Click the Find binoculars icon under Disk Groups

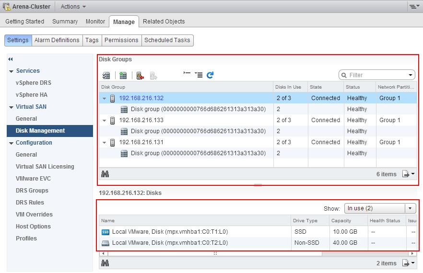point(105,174)
